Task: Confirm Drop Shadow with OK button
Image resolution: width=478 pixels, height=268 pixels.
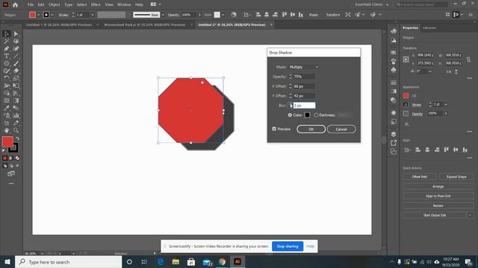Action: pos(311,129)
